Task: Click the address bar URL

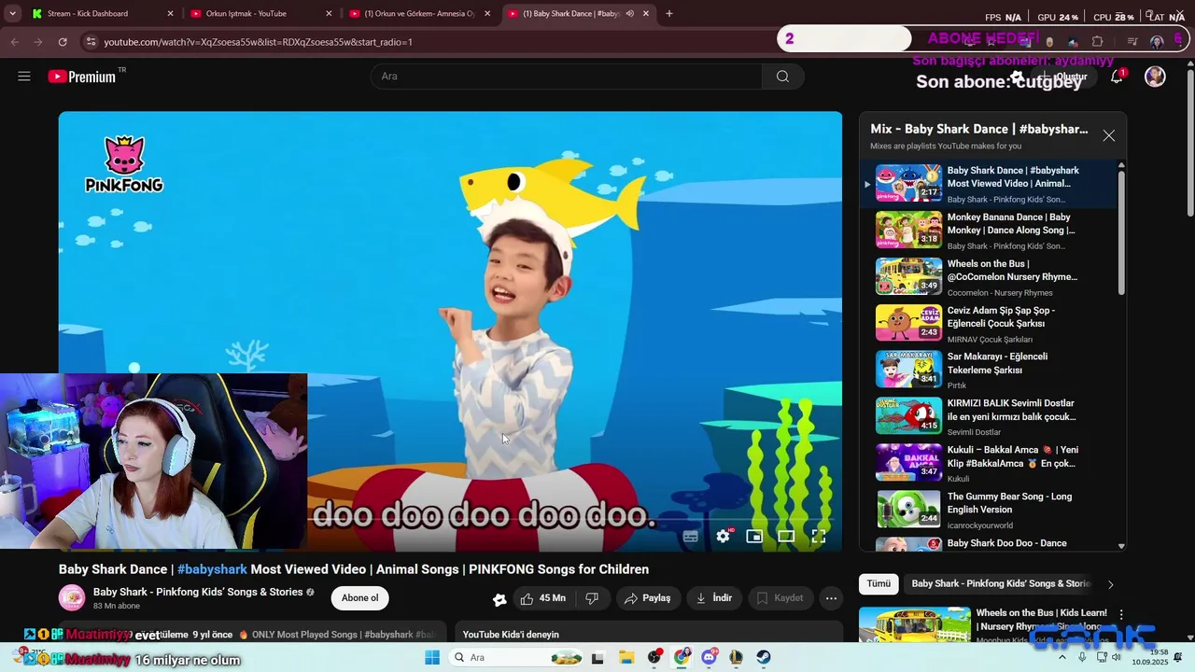Action: tap(258, 42)
